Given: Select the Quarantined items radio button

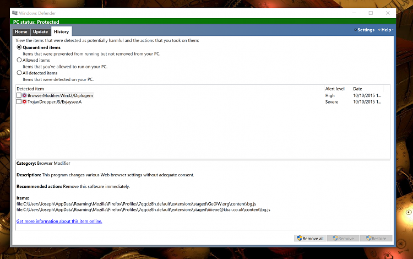Looking at the screenshot, I should tap(19, 47).
